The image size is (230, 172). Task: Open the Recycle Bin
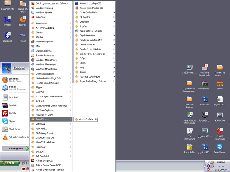coord(189,149)
